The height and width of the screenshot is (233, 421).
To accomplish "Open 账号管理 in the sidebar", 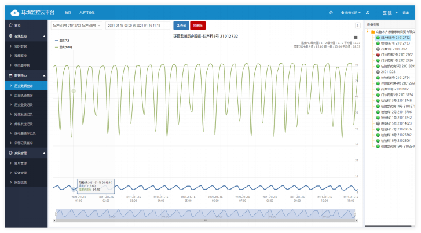I will coord(26,163).
